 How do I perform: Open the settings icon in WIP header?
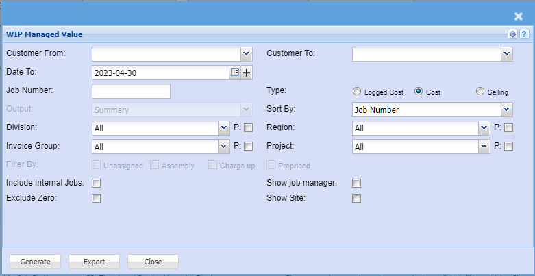(512, 34)
